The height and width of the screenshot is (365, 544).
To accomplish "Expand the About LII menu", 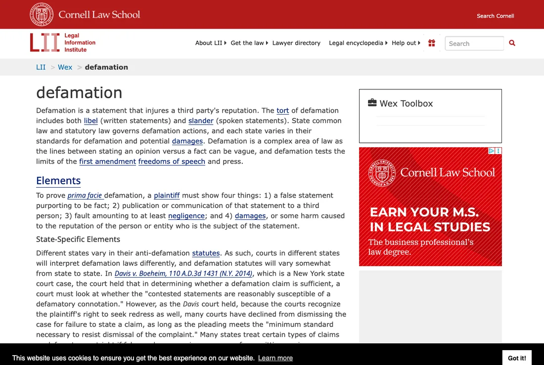I will (x=211, y=43).
